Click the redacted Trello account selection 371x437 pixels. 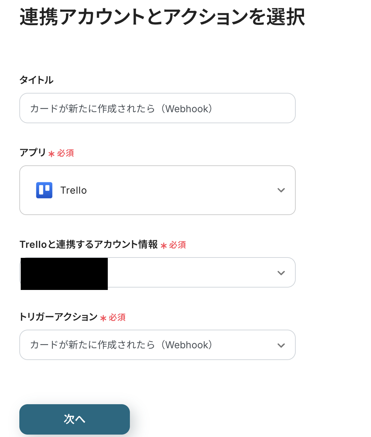pyautogui.click(x=64, y=273)
